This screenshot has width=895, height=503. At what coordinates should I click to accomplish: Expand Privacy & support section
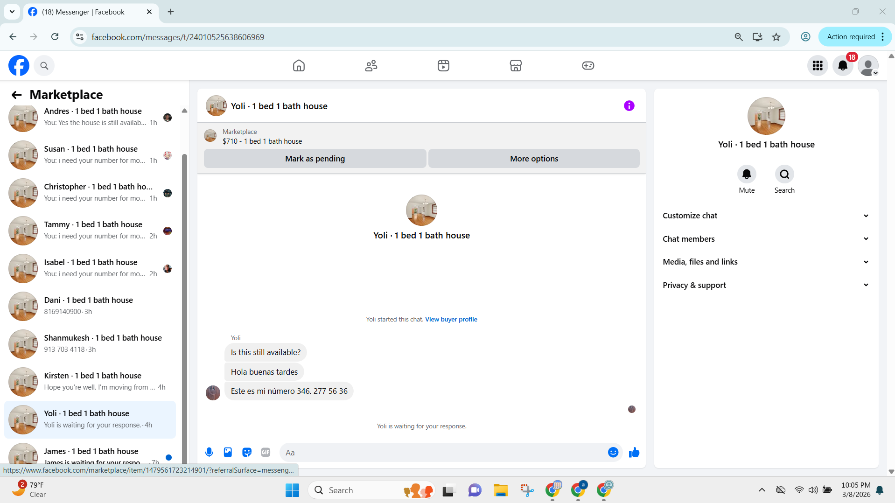tap(766, 285)
